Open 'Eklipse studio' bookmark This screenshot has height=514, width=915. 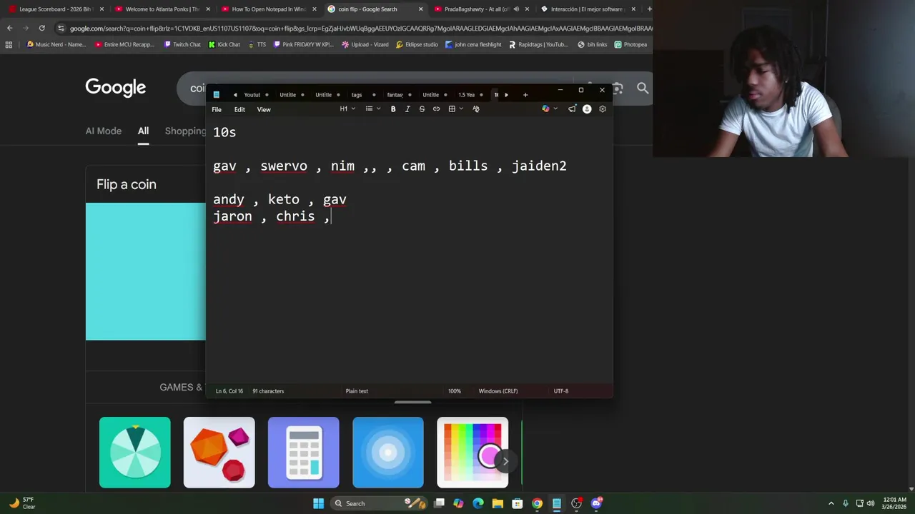coord(417,44)
